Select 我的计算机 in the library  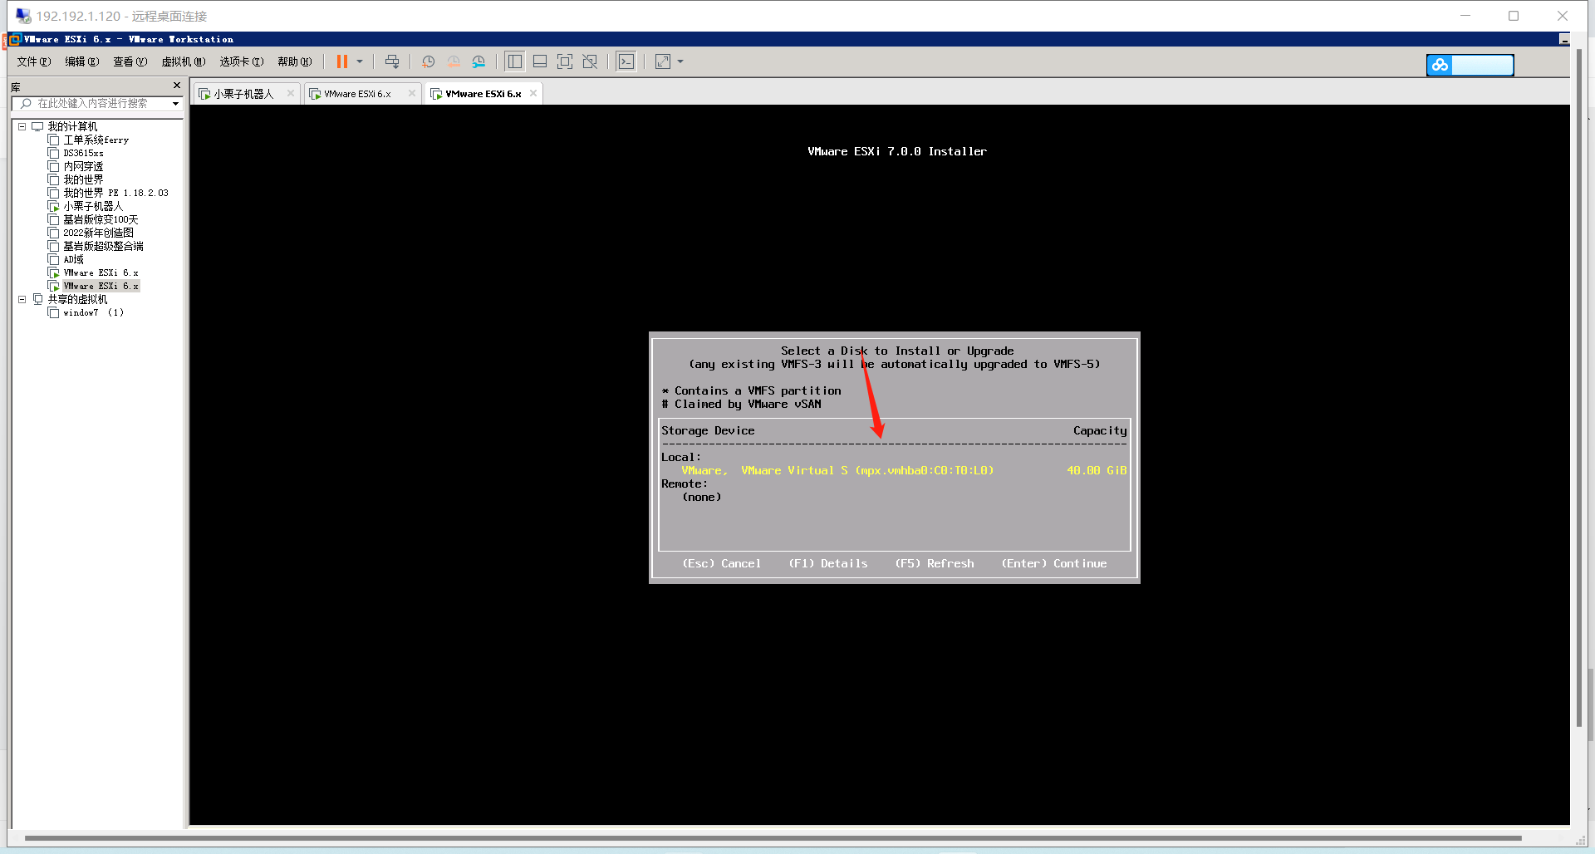(x=72, y=127)
